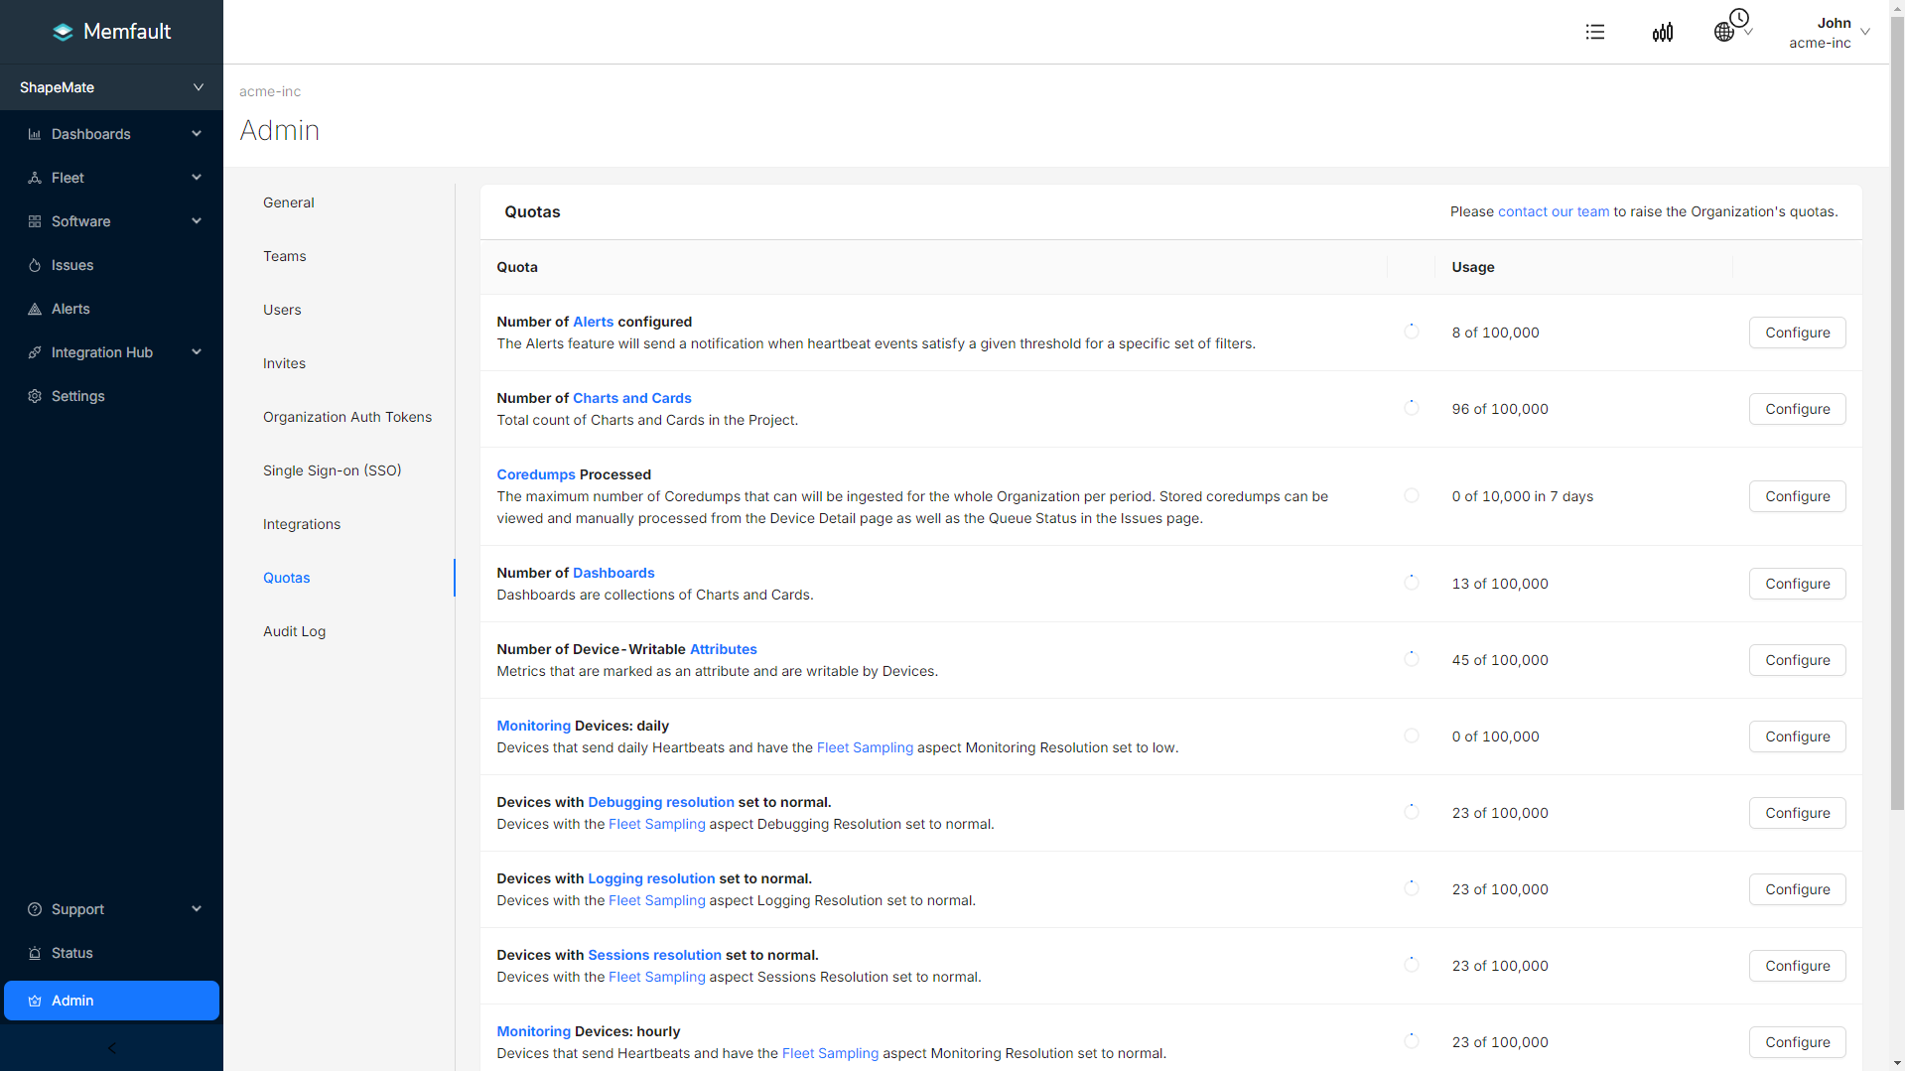Viewport: 1905px width, 1071px height.
Task: Open Alerts from the sidebar icon
Action: click(35, 309)
